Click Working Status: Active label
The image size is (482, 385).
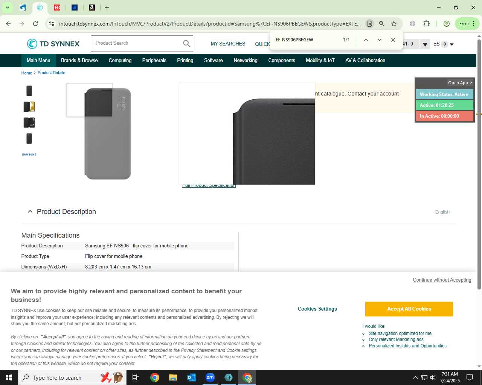(x=444, y=94)
